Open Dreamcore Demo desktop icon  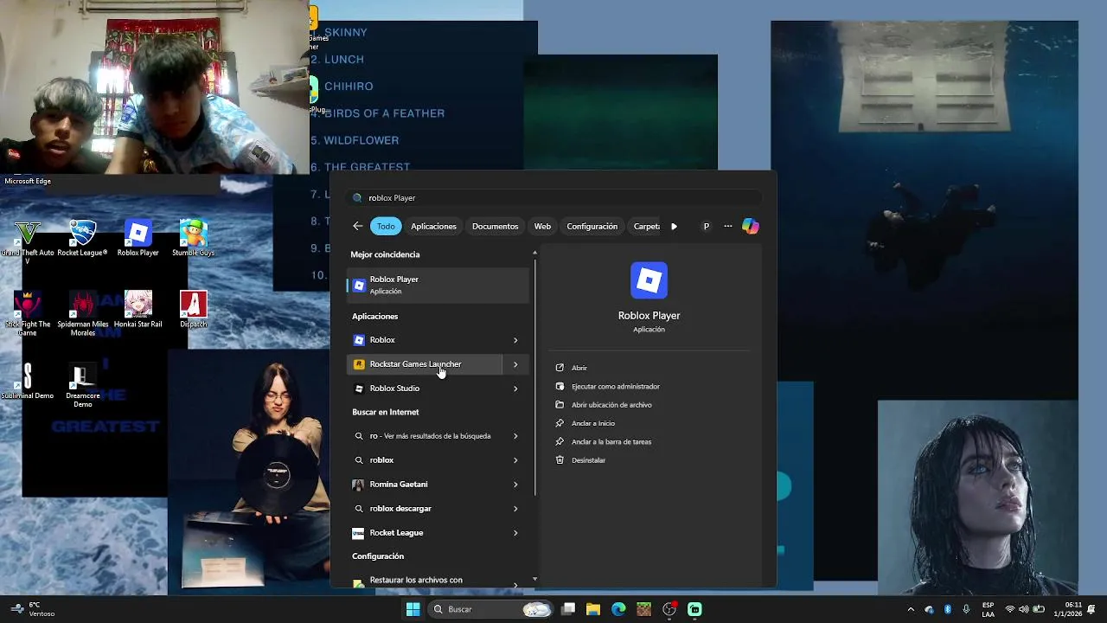[82, 385]
